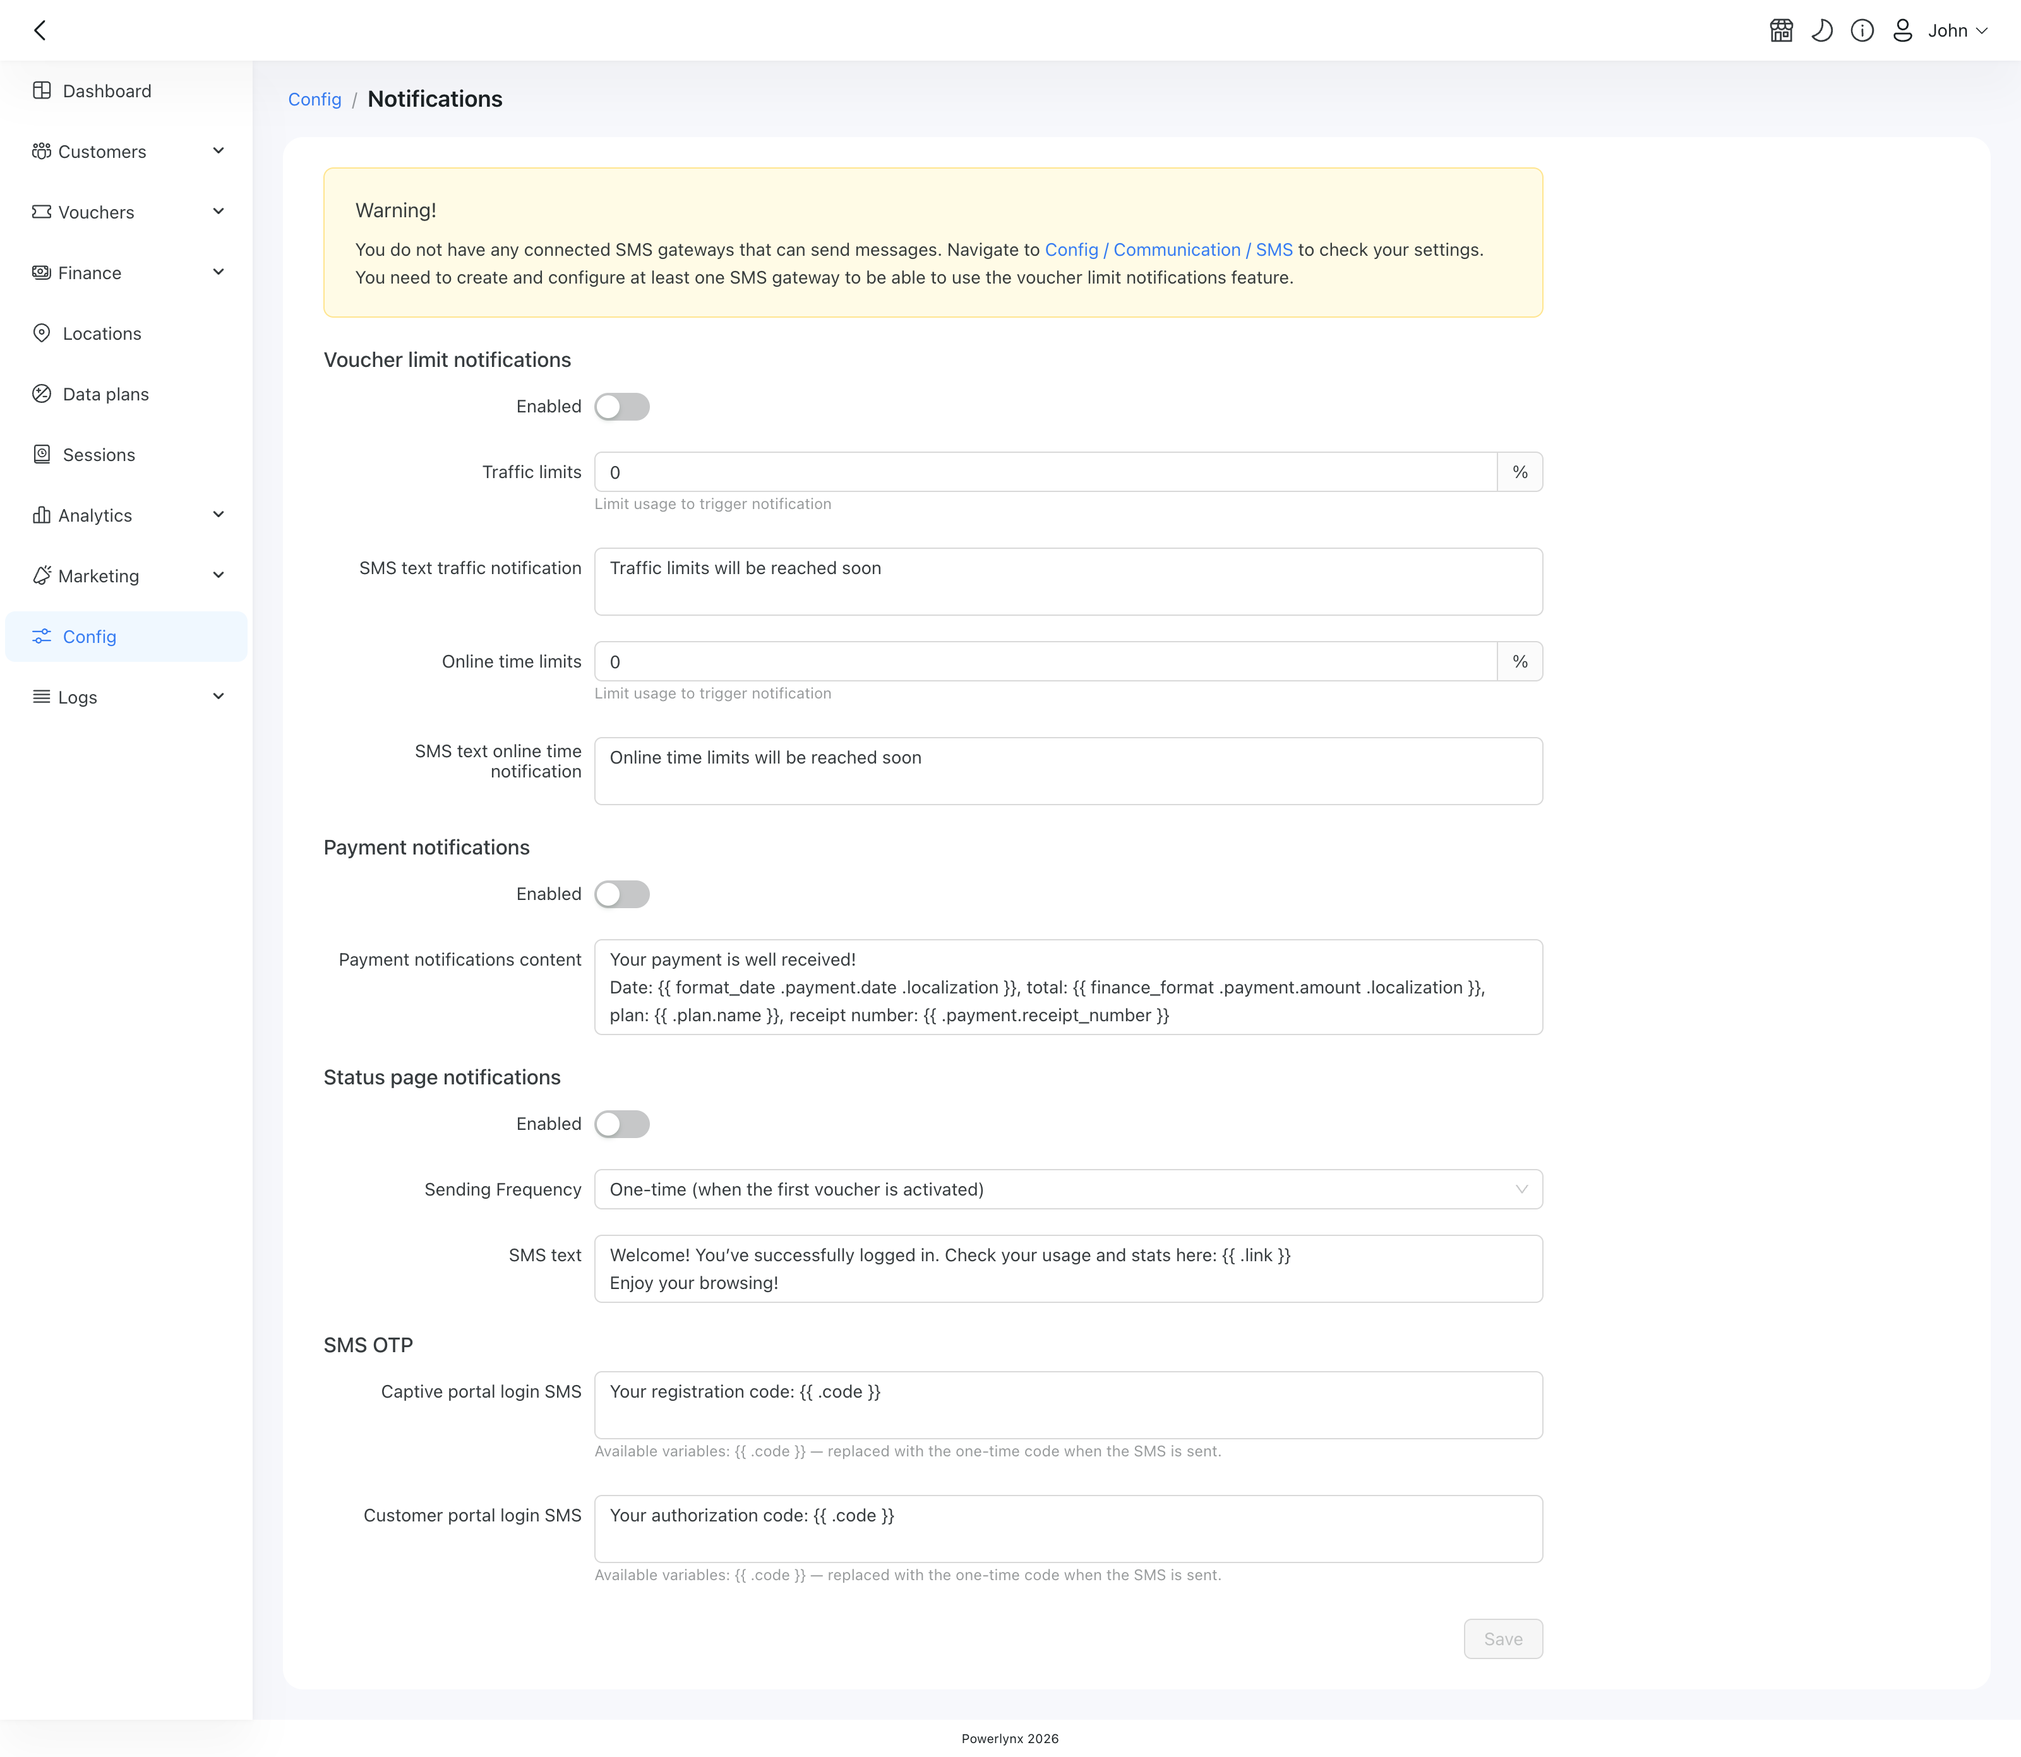Enable Payment notifications toggle
The width and height of the screenshot is (2021, 1757).
[x=621, y=894]
